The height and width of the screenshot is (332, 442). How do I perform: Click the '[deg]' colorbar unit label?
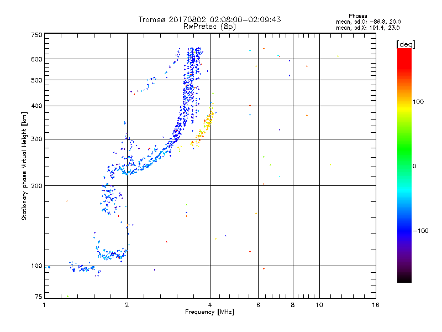406,44
